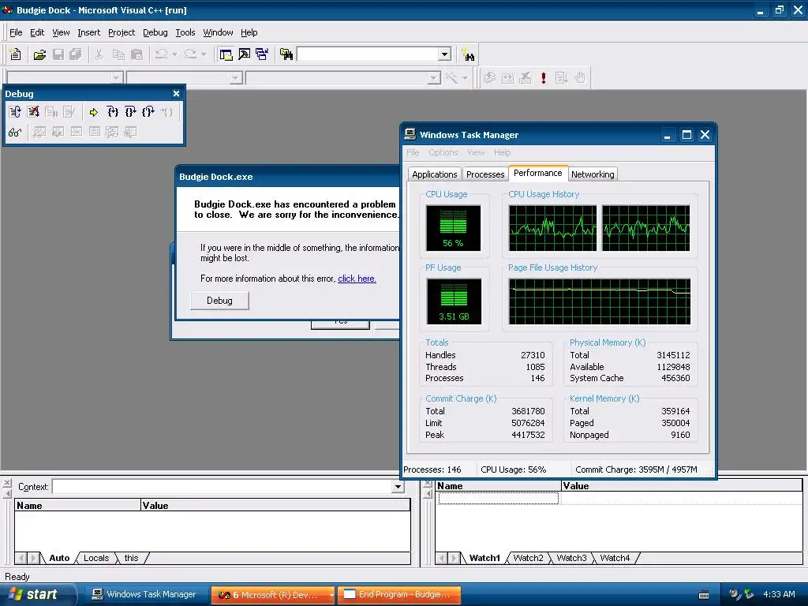
Task: Click the Find in Files icon
Action: [286, 54]
